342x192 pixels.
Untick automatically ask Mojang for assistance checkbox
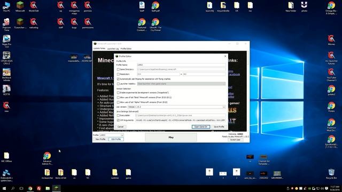coord(118,79)
